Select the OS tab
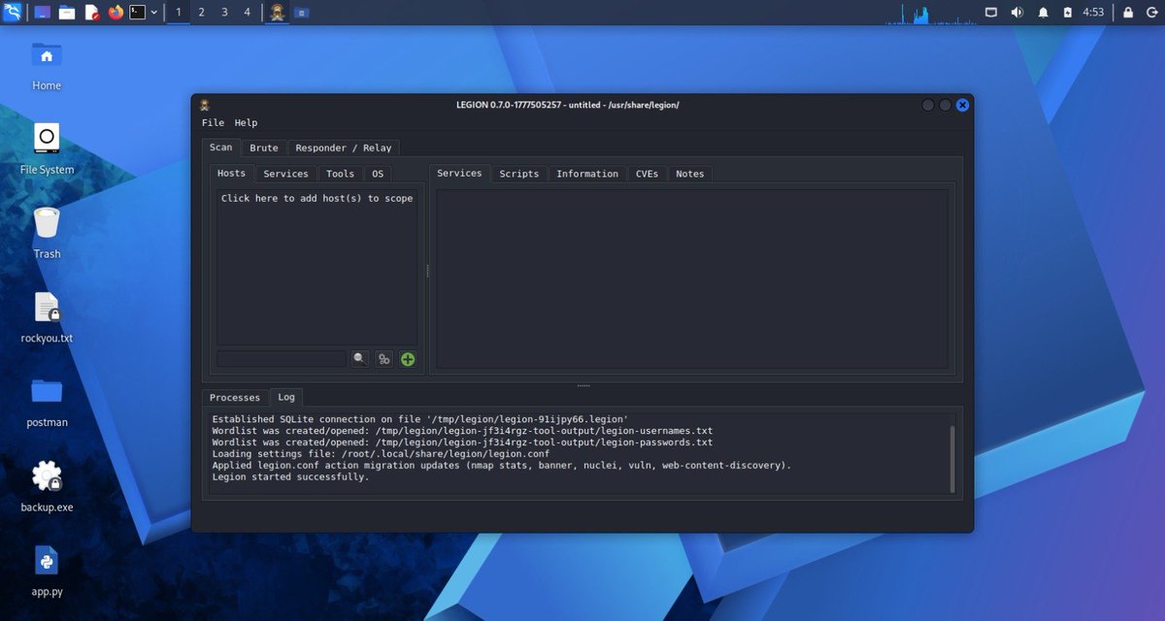 pos(378,174)
